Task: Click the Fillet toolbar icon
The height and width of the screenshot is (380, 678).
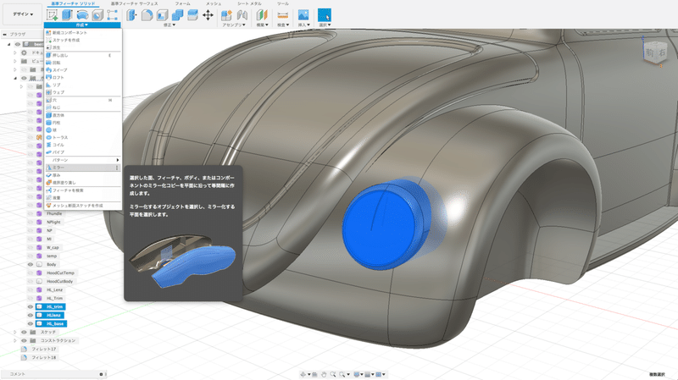Action: (147, 15)
